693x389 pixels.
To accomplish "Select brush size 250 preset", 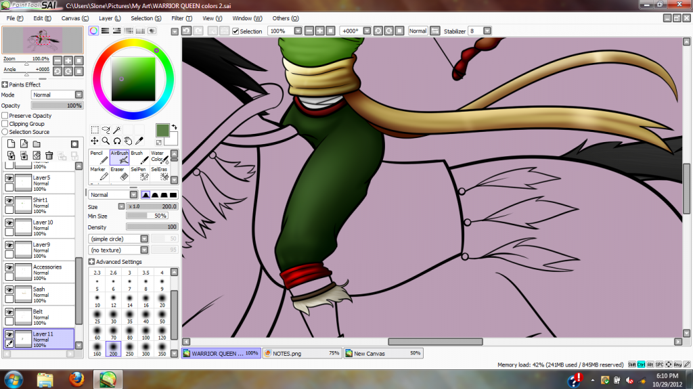I will coord(129,349).
